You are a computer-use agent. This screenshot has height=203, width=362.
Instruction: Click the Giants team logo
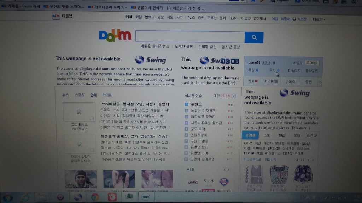(x=193, y=183)
